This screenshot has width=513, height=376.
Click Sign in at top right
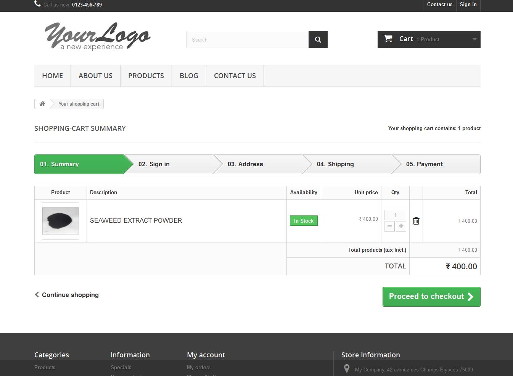point(468,5)
